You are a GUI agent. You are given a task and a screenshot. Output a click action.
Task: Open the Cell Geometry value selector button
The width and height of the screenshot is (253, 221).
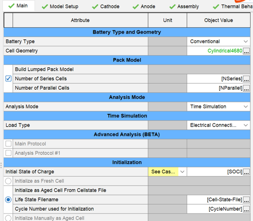246,51
